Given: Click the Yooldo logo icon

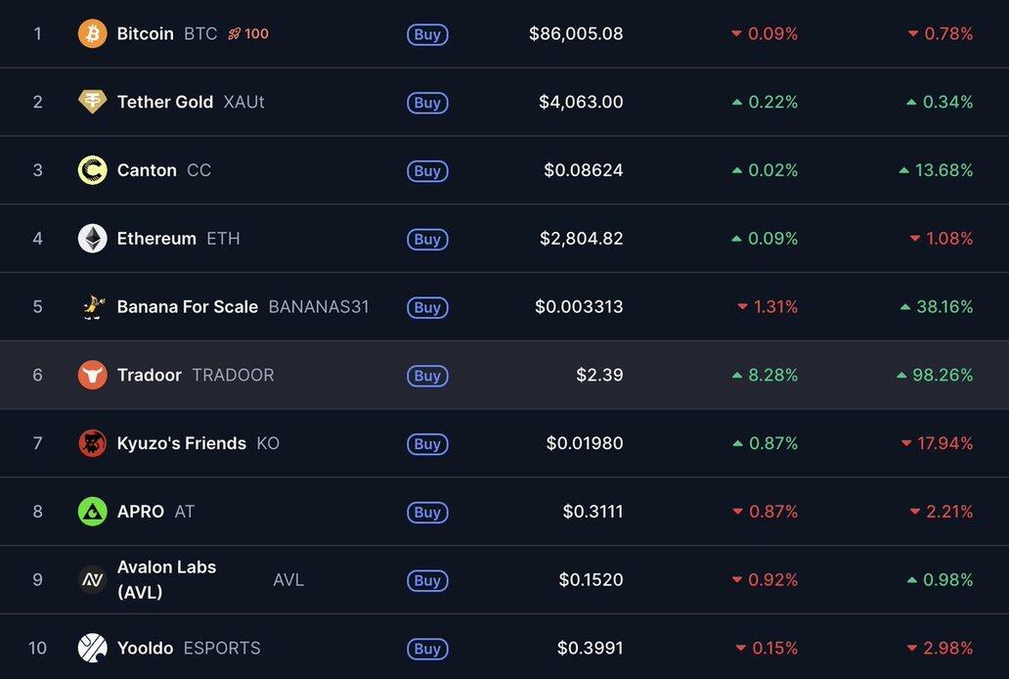Looking at the screenshot, I should tap(92, 648).
